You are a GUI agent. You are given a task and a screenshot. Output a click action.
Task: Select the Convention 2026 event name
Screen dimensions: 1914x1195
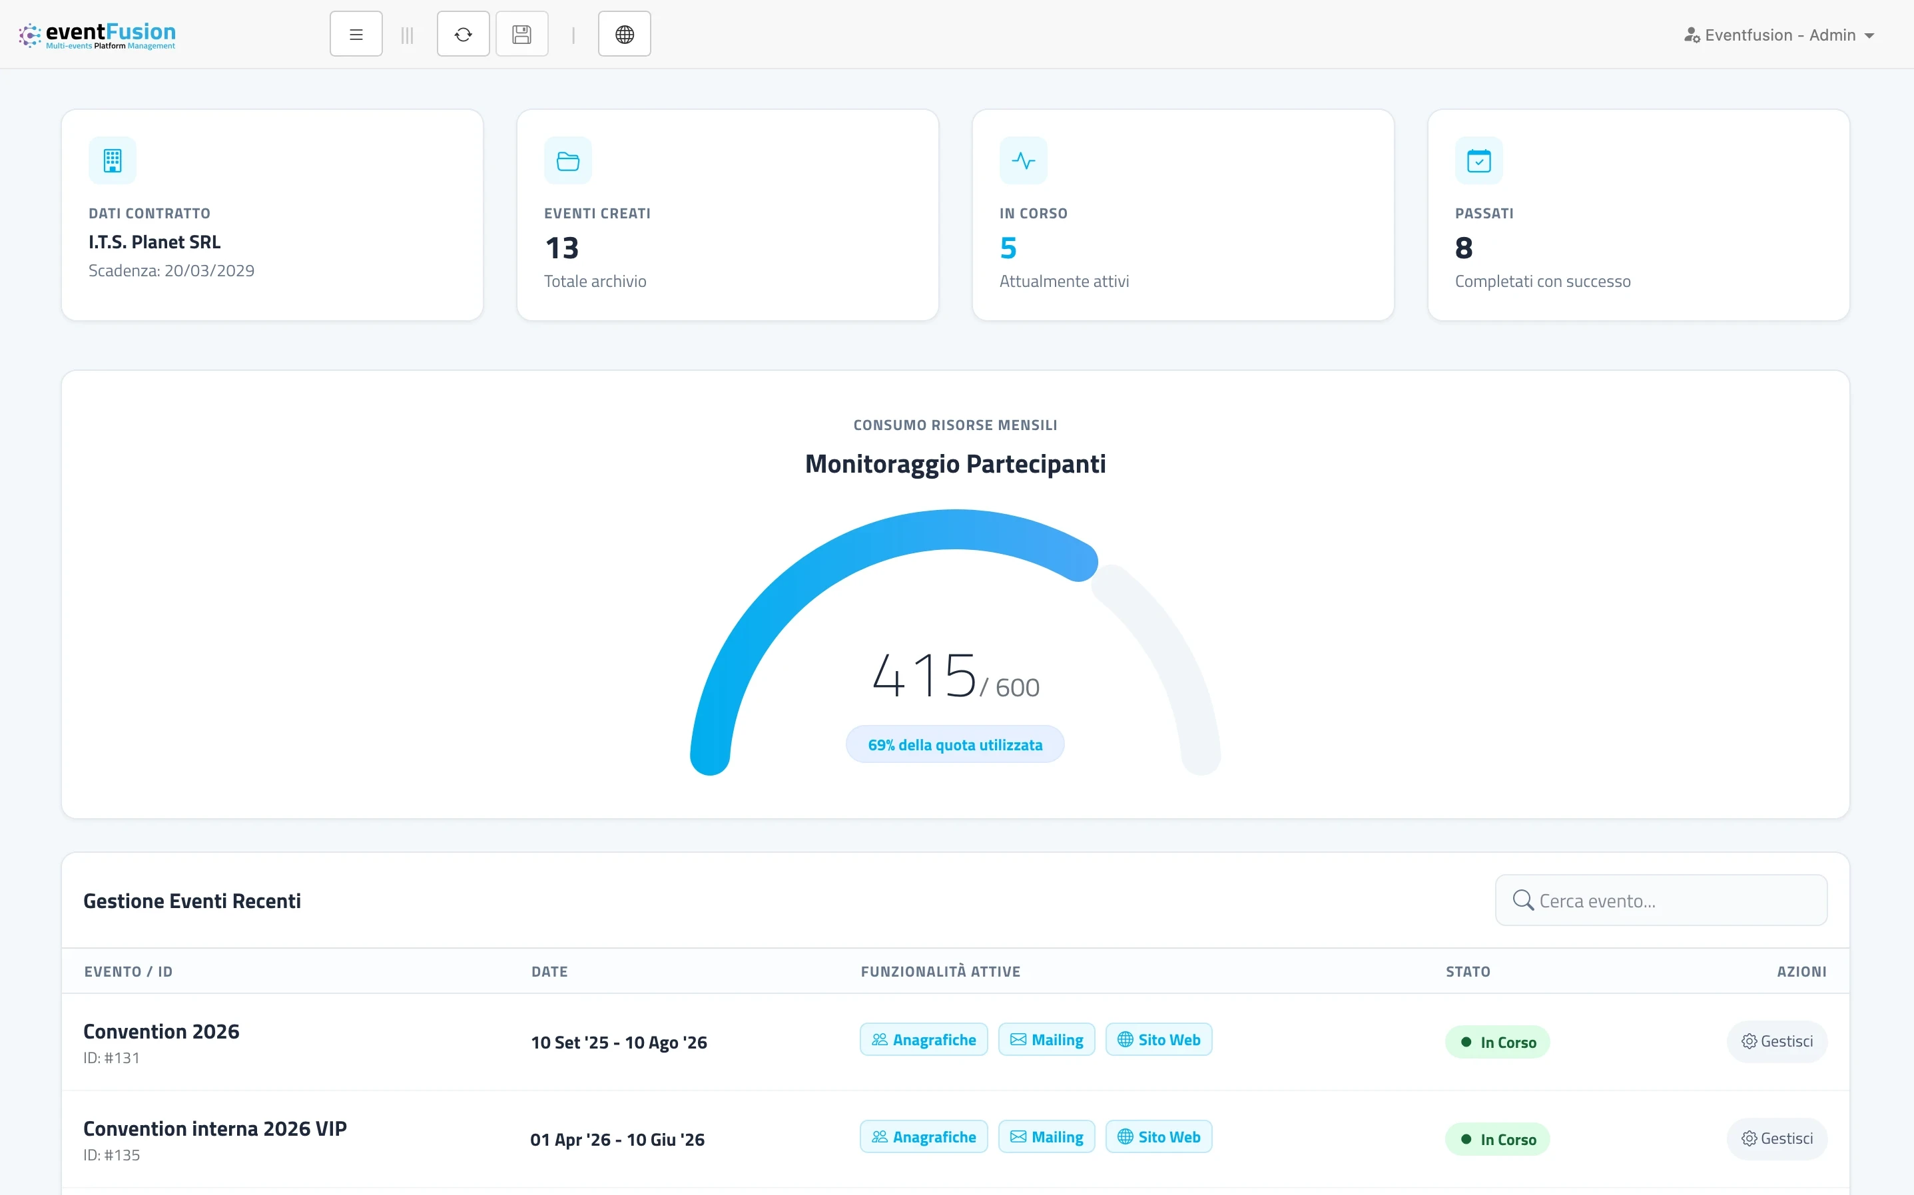coord(161,1031)
